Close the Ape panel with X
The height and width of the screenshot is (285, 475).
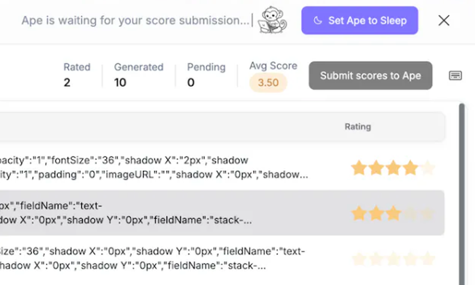coord(444,20)
